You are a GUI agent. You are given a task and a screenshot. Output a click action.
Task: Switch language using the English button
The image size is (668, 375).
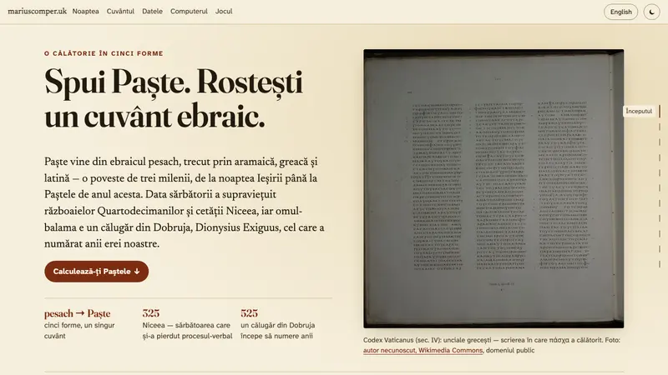click(x=620, y=12)
